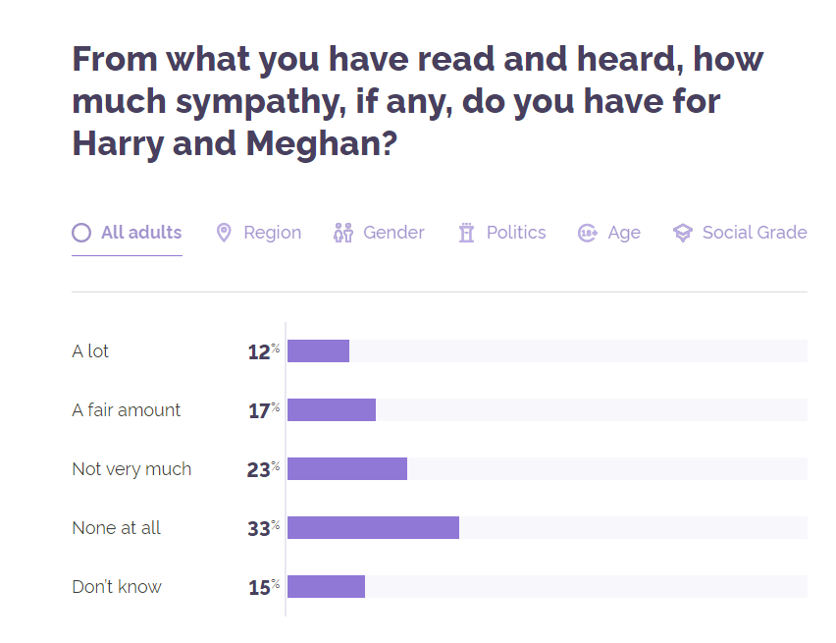Click the circle icon beside All adults
Screen dimensions: 836x643
coord(81,233)
